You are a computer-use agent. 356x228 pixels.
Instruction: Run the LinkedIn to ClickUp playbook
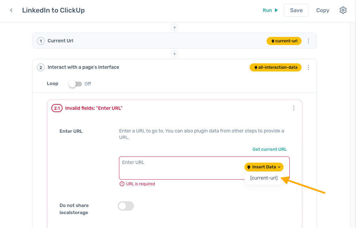pos(270,10)
